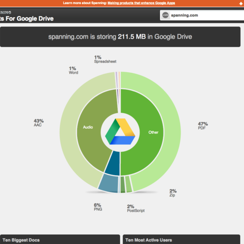
Task: Click the Ten Biggest Docs panel header
Action: click(x=60, y=239)
